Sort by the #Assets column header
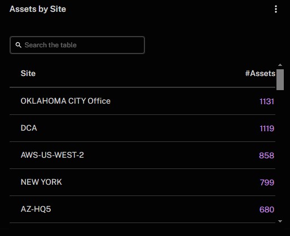The width and height of the screenshot is (290, 236). (x=260, y=73)
